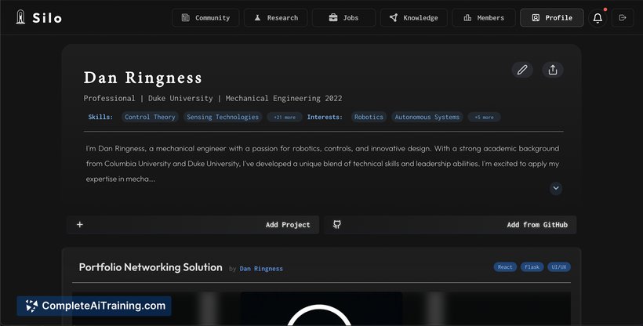The image size is (643, 326).
Task: Click the React project tag
Action: coord(505,267)
